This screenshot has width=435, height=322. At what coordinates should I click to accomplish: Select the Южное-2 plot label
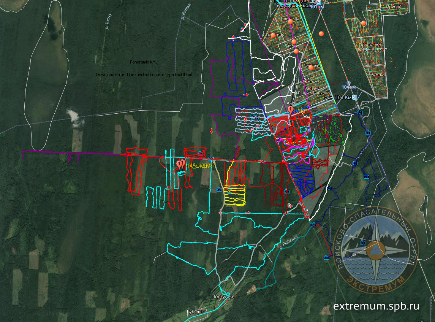coord(313,82)
